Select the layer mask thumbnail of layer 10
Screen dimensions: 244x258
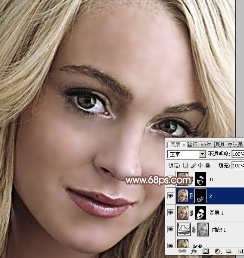[200, 179]
